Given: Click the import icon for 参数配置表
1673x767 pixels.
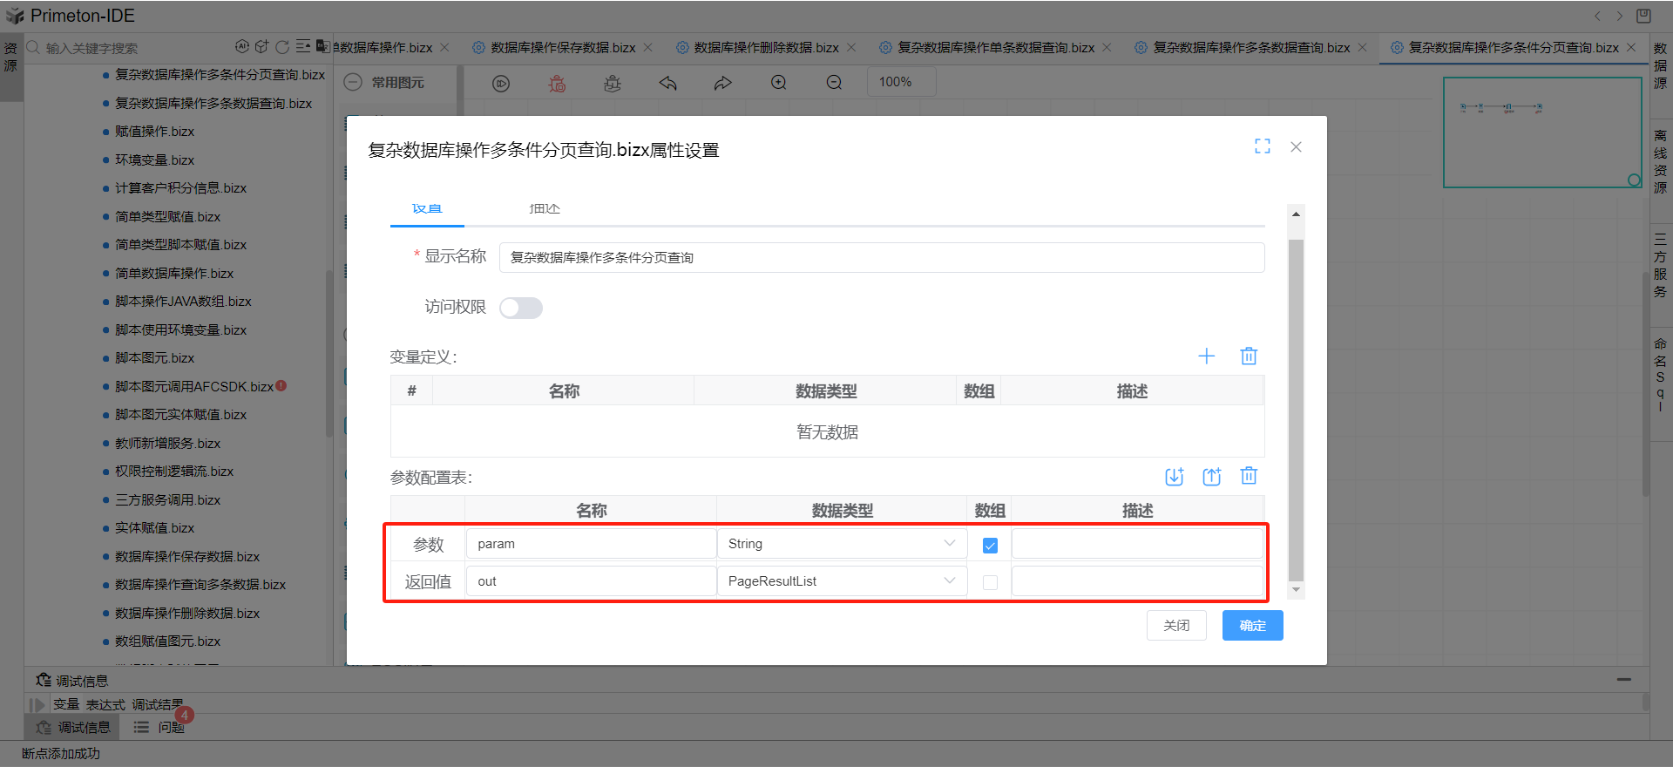Looking at the screenshot, I should [x=1174, y=476].
